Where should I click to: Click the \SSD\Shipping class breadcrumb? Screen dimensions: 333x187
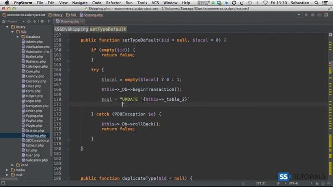click(x=71, y=29)
